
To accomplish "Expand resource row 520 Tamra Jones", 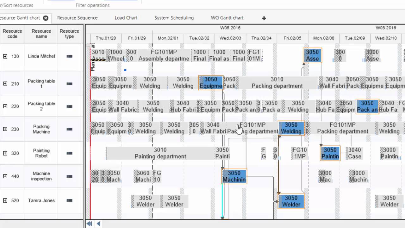I will tap(5, 200).
